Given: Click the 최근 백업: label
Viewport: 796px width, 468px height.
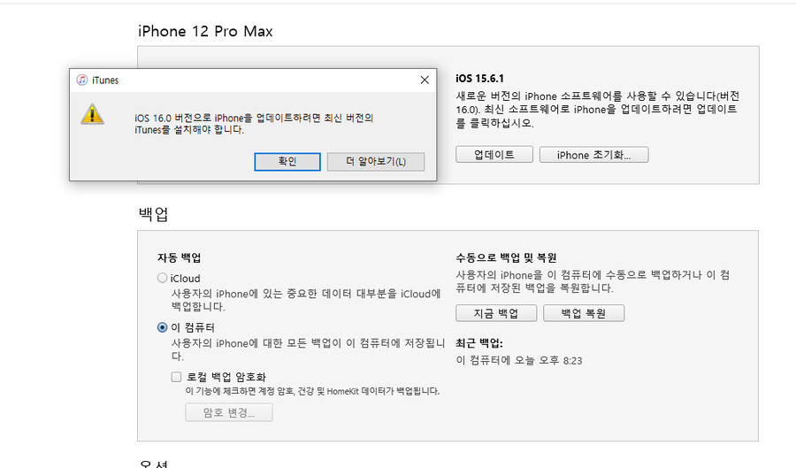Looking at the screenshot, I should click(479, 343).
